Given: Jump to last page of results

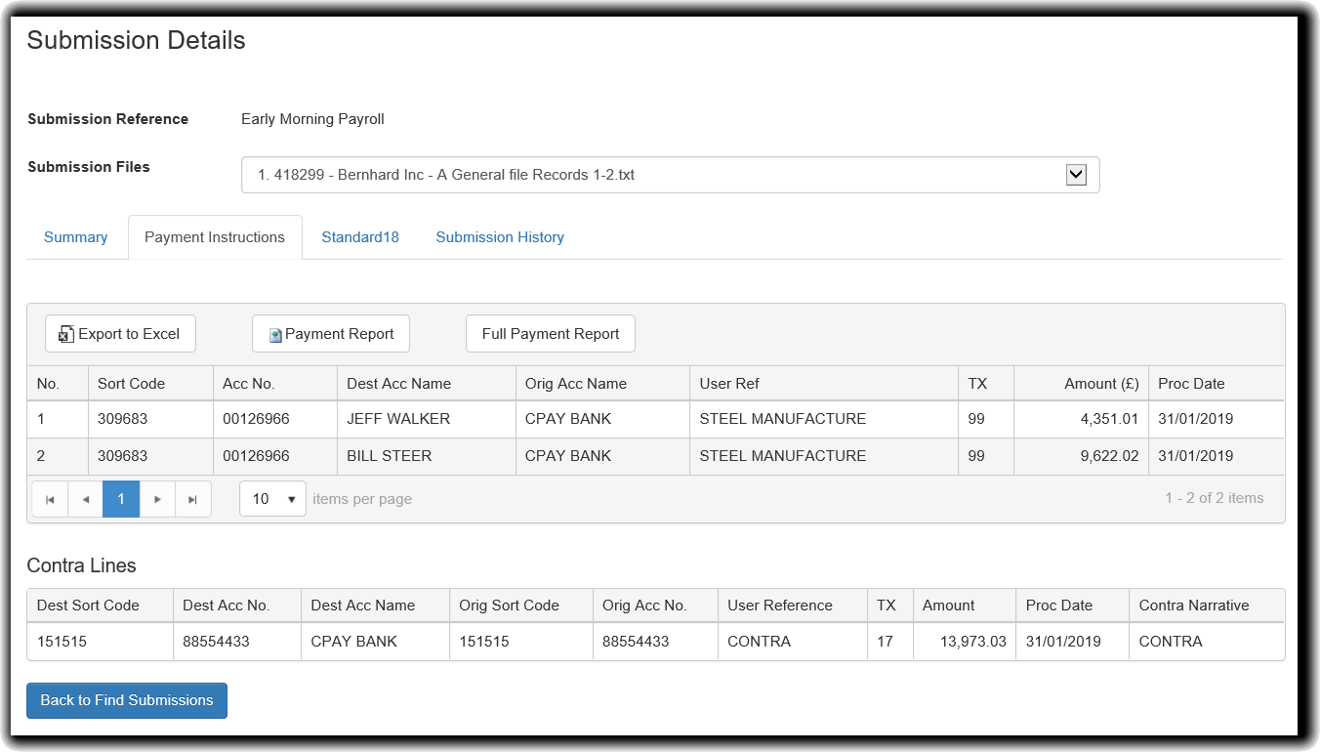Looking at the screenshot, I should click(193, 499).
